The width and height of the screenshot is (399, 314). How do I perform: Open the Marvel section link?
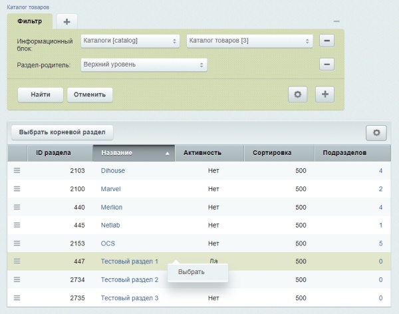(x=110, y=189)
